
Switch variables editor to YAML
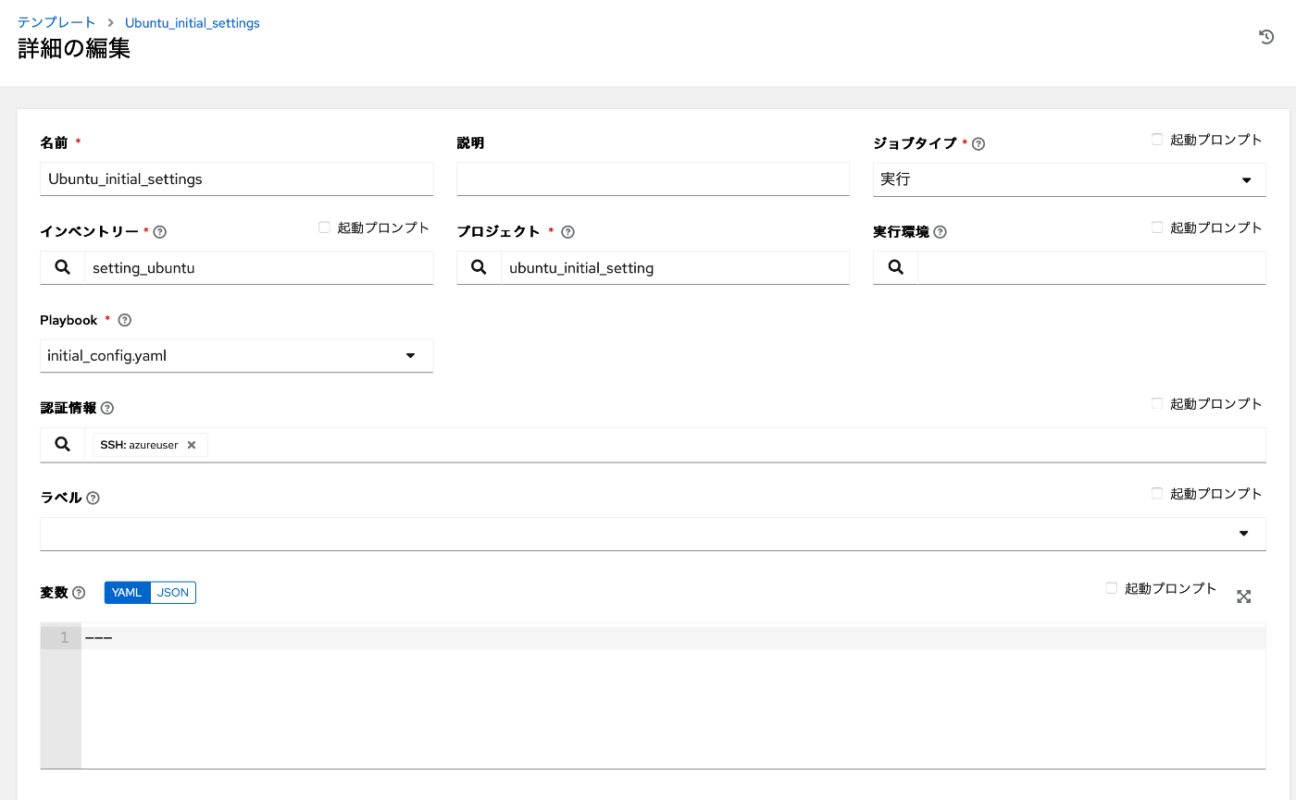tap(127, 592)
